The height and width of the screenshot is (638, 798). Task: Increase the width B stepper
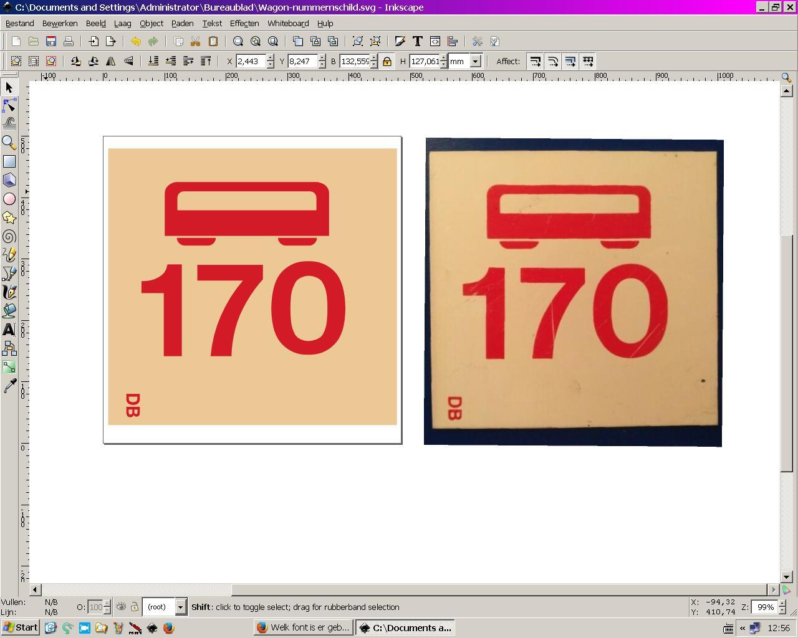pos(373,58)
